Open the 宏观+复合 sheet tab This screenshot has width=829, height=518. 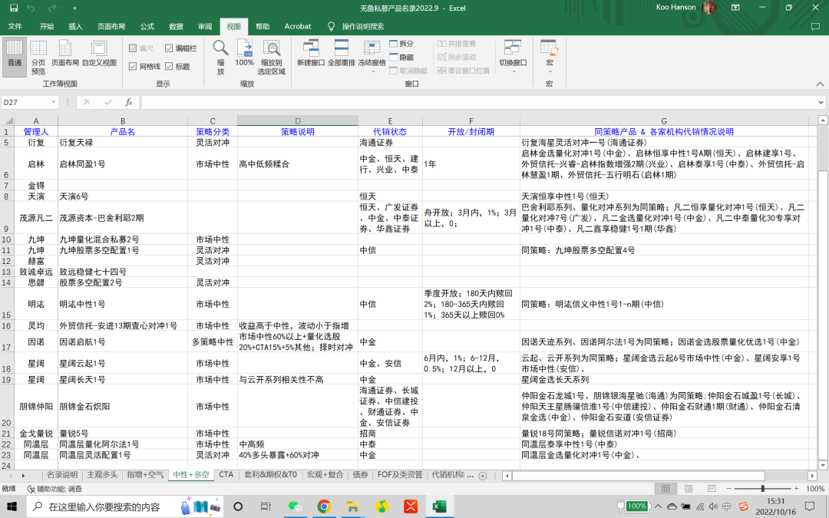point(325,475)
